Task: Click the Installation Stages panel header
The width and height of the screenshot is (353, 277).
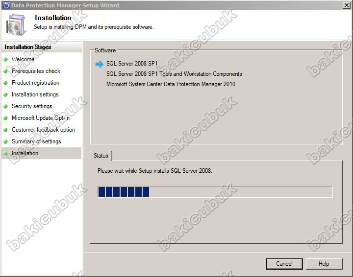Action: (x=42, y=46)
